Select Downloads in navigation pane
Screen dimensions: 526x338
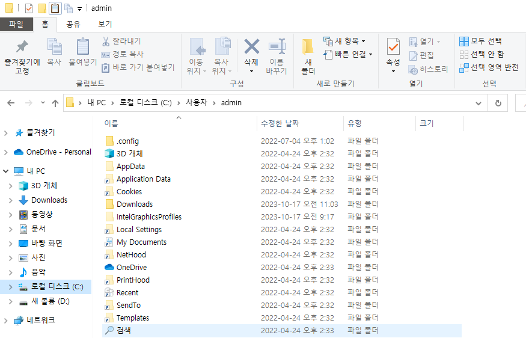tap(49, 200)
